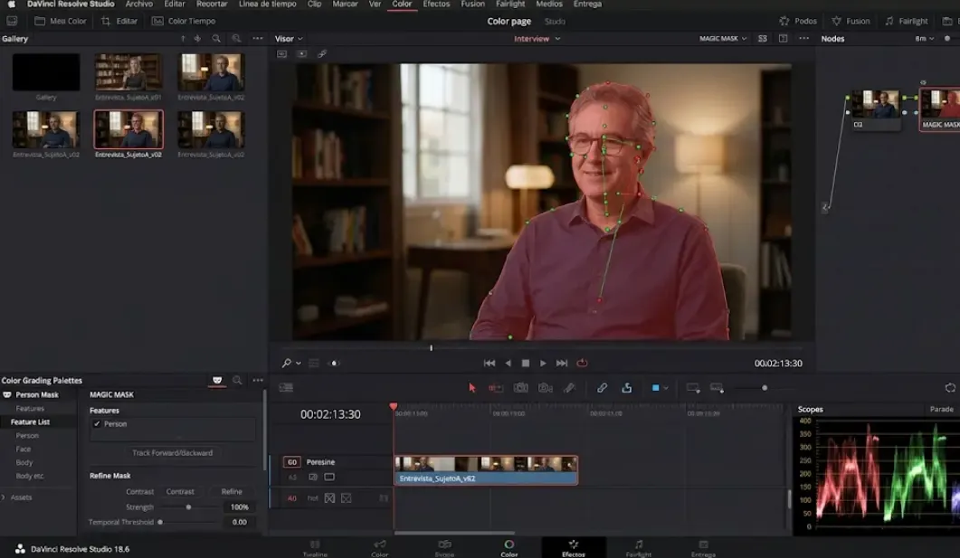The width and height of the screenshot is (960, 558).
Task: Select the MAGIC MASK node
Action: [x=941, y=109]
